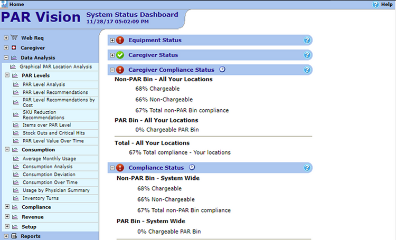Click chart icon beside PAR Level Analysis
This screenshot has width=396, height=240.
[x=16, y=84]
